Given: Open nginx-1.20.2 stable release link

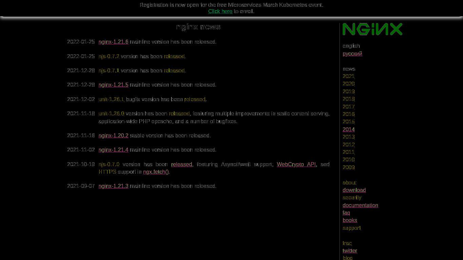Looking at the screenshot, I should point(114,136).
